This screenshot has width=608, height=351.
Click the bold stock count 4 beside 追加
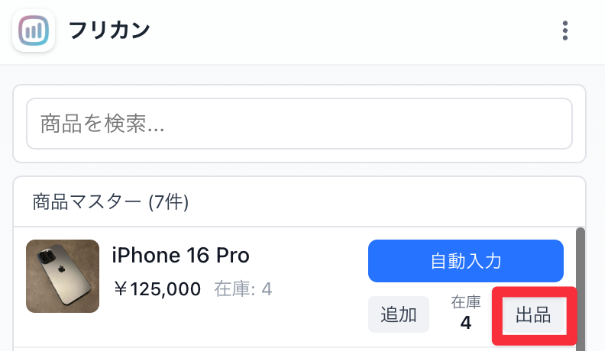coord(466,323)
